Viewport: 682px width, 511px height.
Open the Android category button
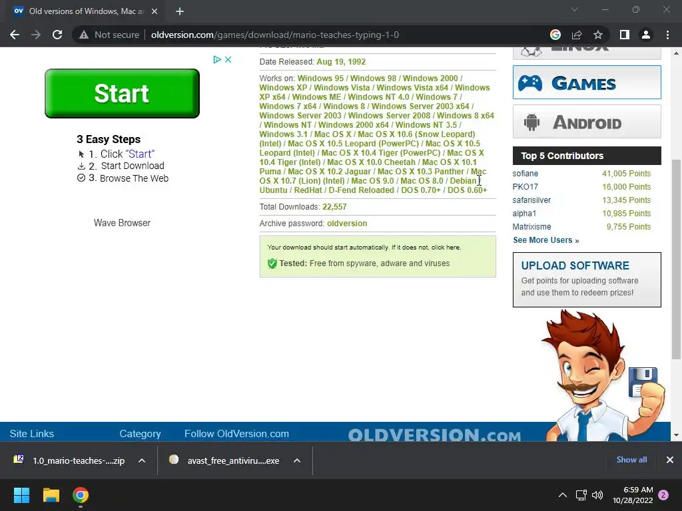[x=587, y=122]
